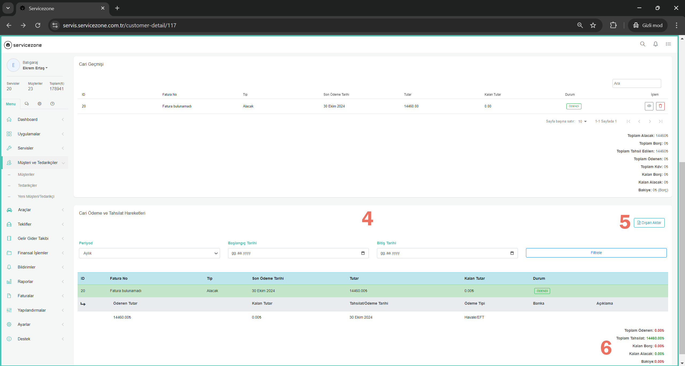Open Yeni Müşteri/Tedarikçi submenu item

[x=36, y=196]
